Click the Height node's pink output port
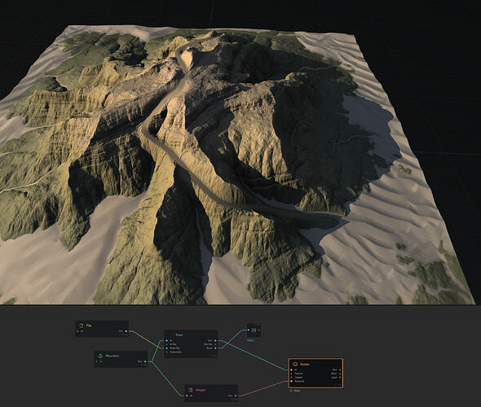 pyautogui.click(x=236, y=396)
